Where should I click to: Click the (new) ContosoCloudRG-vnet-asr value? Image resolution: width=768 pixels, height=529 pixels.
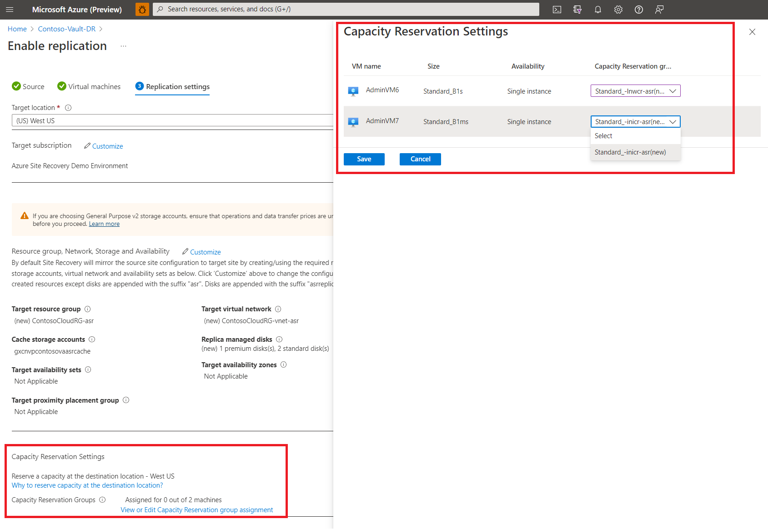point(251,321)
